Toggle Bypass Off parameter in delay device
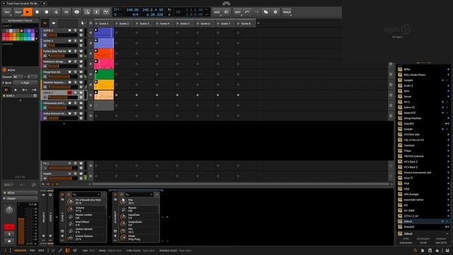This screenshot has width=453, height=255. pyautogui.click(x=123, y=209)
